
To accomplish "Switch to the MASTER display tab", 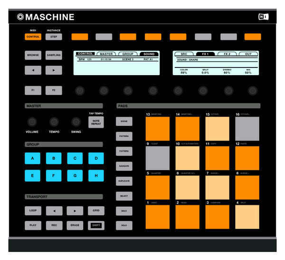I will click(x=106, y=54).
